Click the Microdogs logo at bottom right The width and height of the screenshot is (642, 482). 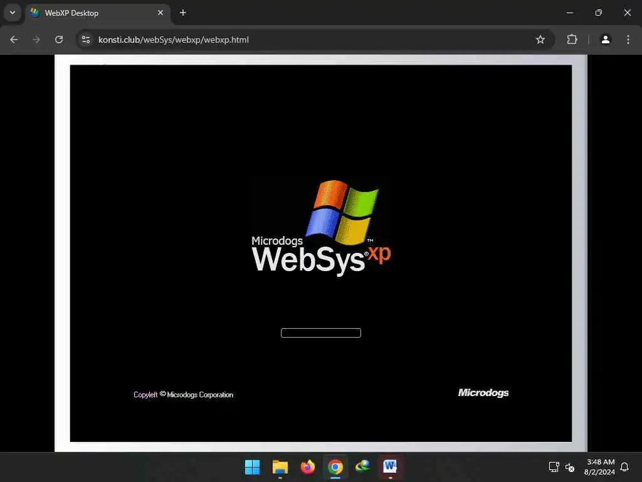(483, 393)
